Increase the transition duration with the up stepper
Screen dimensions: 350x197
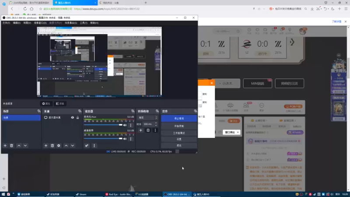point(156,123)
